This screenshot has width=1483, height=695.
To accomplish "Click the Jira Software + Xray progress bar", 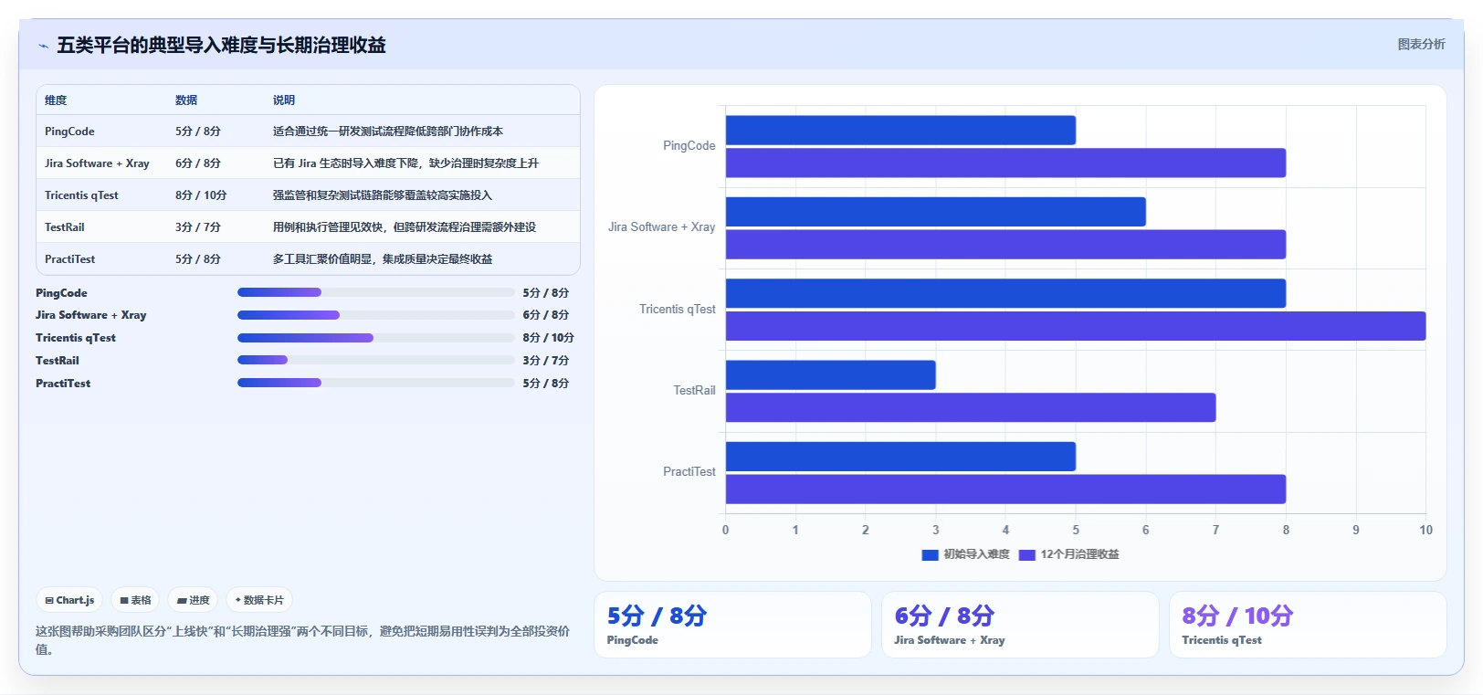I will pos(376,315).
